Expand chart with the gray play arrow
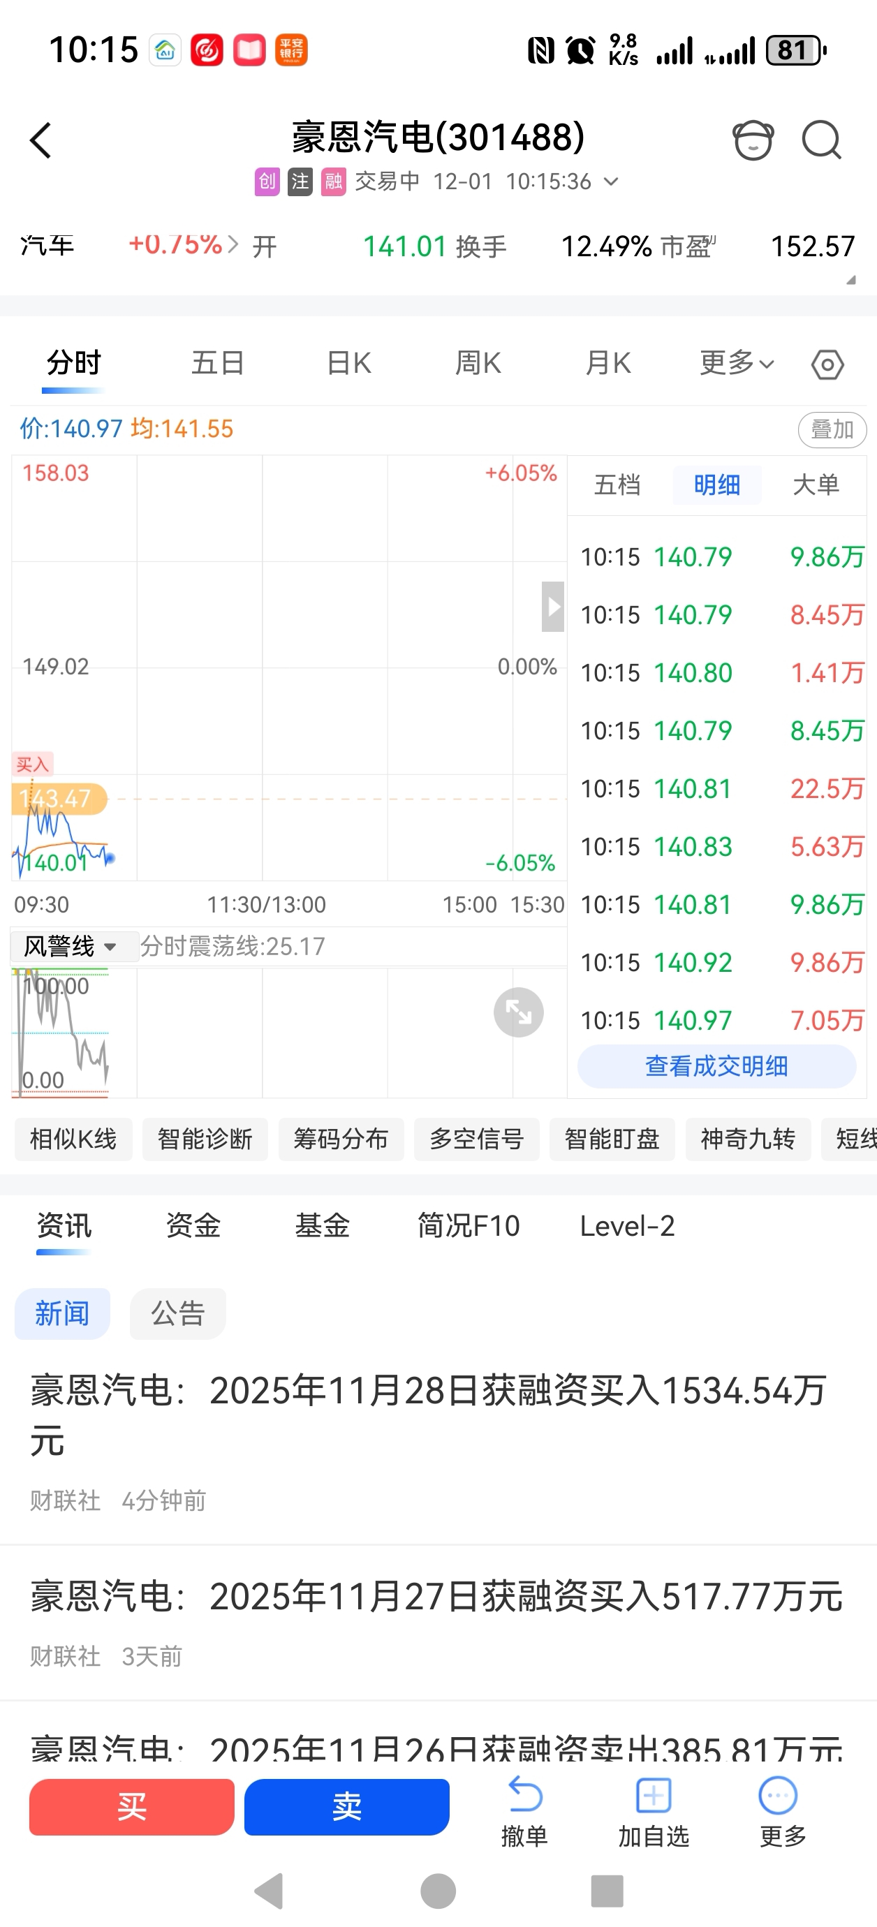The width and height of the screenshot is (877, 1927). pyautogui.click(x=553, y=607)
